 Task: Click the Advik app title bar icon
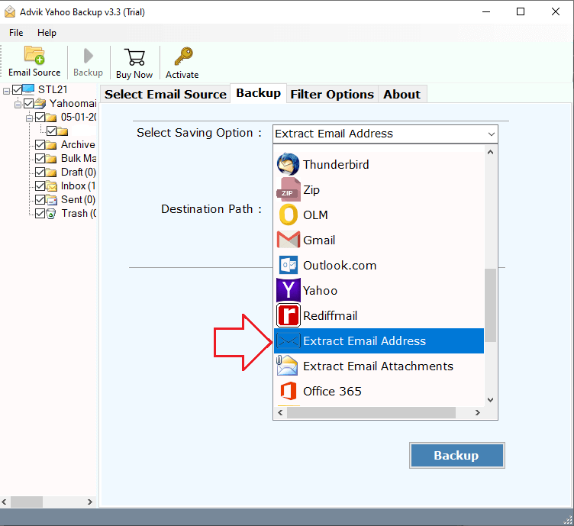click(10, 11)
